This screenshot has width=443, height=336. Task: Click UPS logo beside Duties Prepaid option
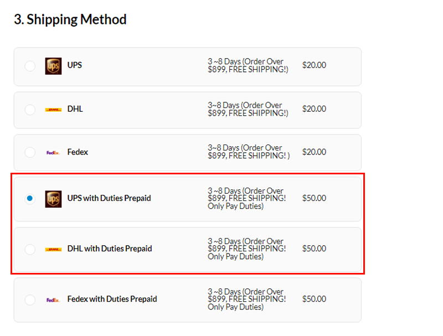(x=53, y=199)
